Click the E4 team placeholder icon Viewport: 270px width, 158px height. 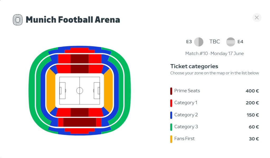coord(230,42)
